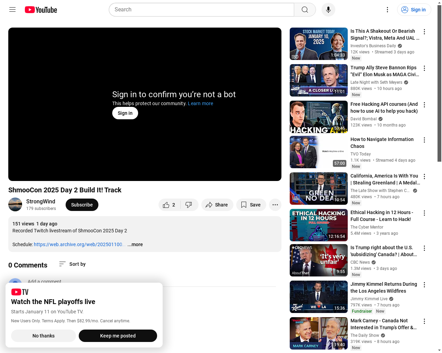Viewport: 442px width, 353px height.
Task: Open the CBC News 'It's very unfair' thumbnail
Action: coord(319,260)
